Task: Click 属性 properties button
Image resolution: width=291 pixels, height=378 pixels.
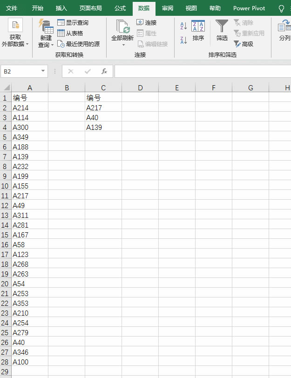Action: coord(147,33)
